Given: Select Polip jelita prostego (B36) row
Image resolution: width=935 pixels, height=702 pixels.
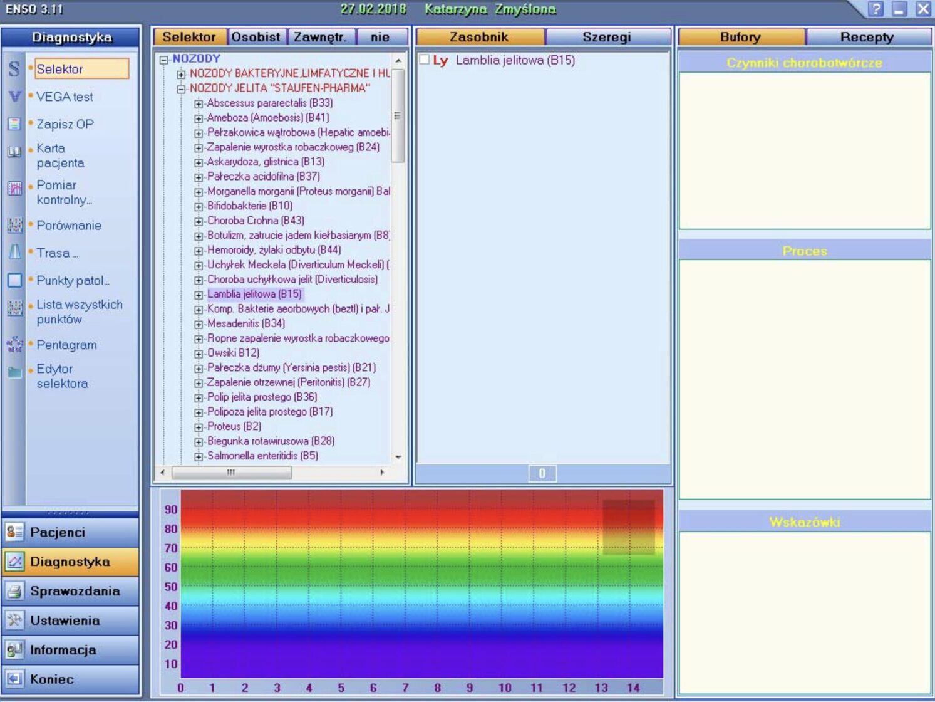Looking at the screenshot, I should tap(262, 397).
